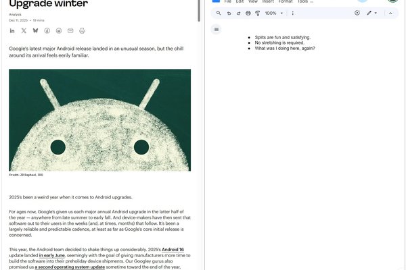Click the Analysis category label

point(15,14)
